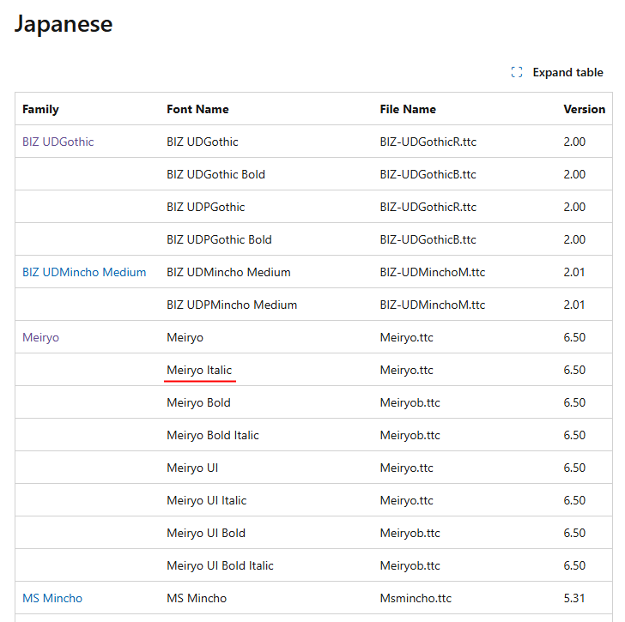Viewport: 625px width, 622px height.
Task: Click the Font Name column header
Action: tap(197, 109)
